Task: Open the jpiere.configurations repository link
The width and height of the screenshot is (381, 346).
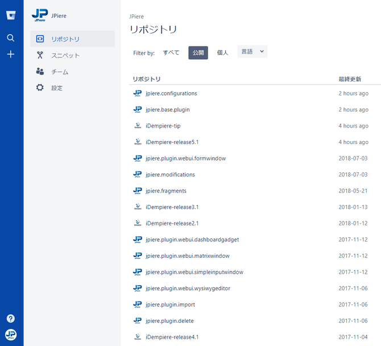Action: coord(171,93)
